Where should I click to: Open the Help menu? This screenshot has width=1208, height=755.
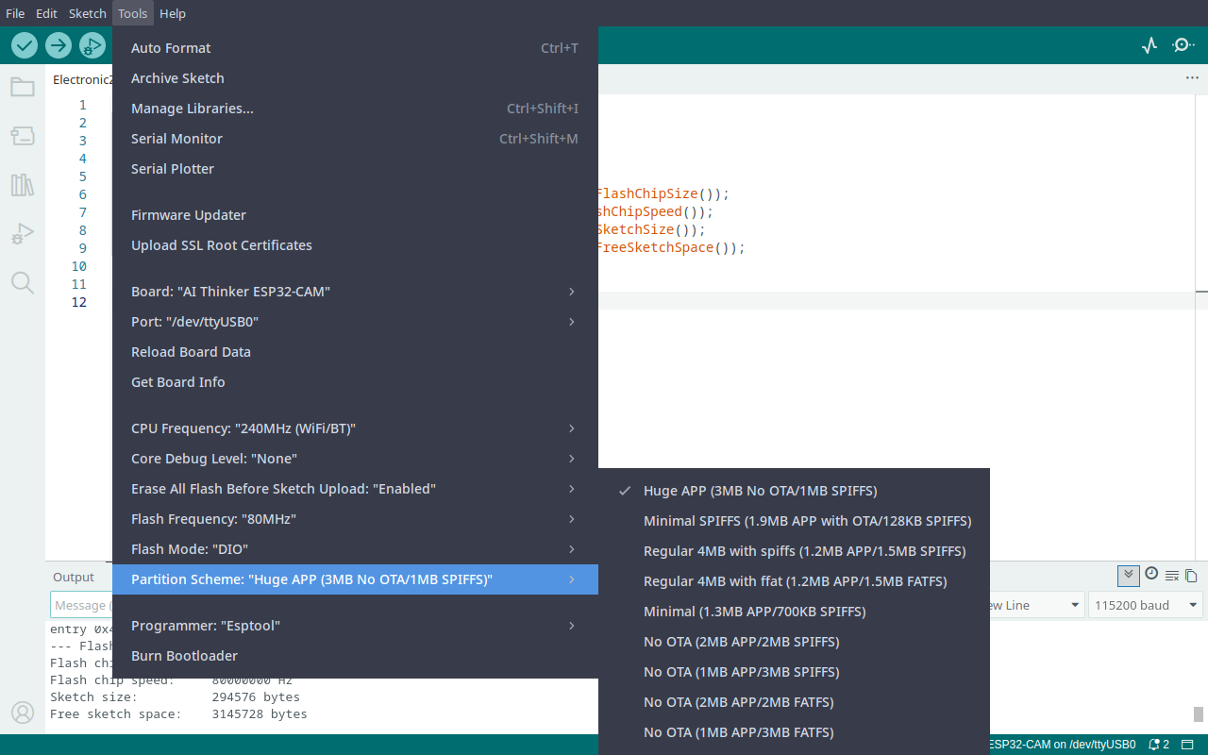click(173, 13)
